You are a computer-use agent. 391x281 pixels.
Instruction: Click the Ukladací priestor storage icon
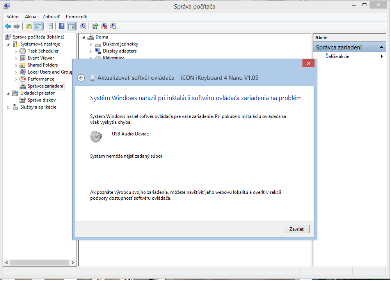[x=15, y=93]
